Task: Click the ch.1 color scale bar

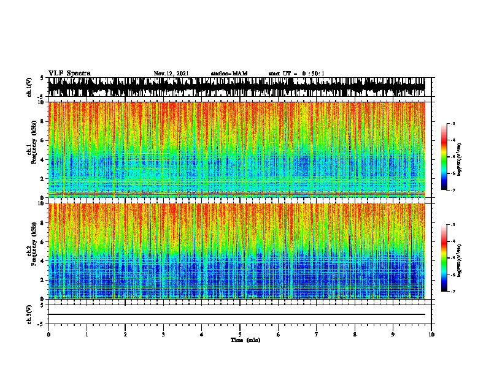Action: coord(444,157)
